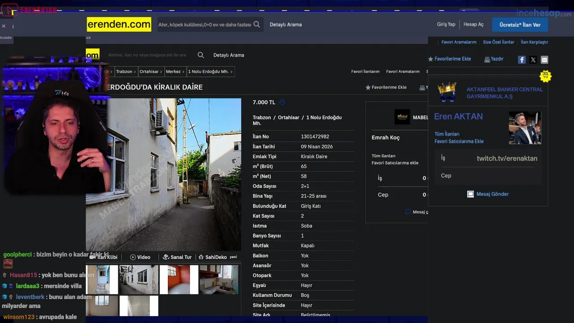Open Detaylı Arama in the top header

[286, 25]
